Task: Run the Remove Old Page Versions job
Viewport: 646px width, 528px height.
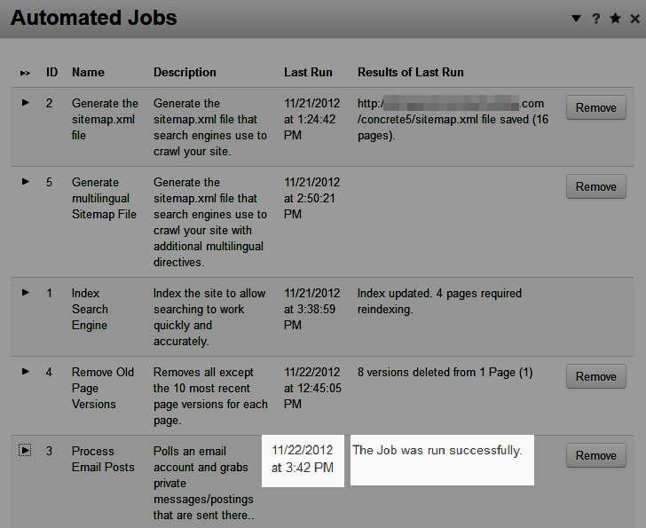Action: [26, 372]
